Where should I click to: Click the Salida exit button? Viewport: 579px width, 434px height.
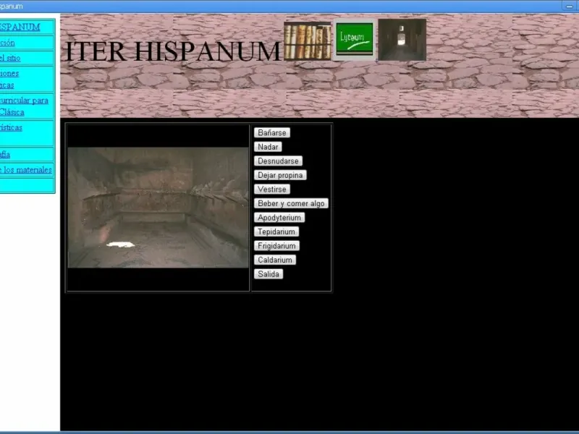coord(269,274)
